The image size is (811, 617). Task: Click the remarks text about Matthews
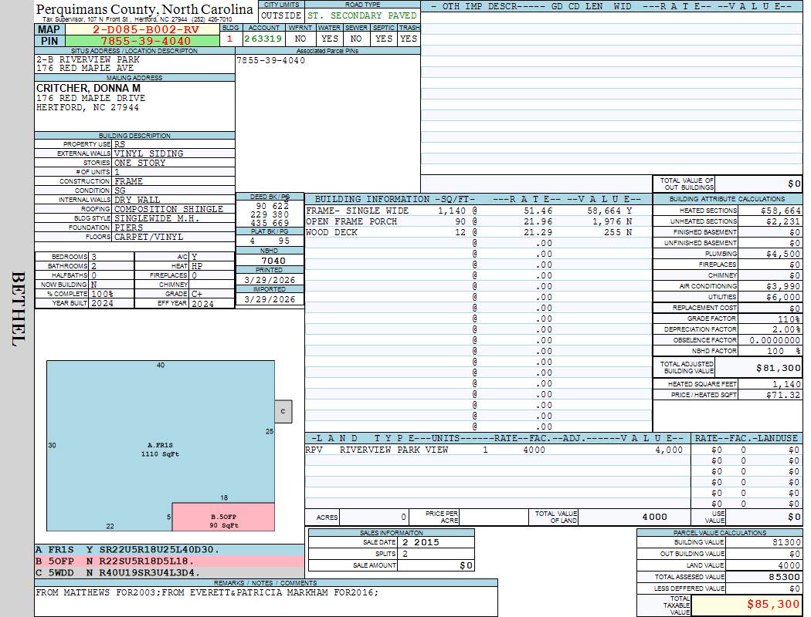(x=207, y=593)
